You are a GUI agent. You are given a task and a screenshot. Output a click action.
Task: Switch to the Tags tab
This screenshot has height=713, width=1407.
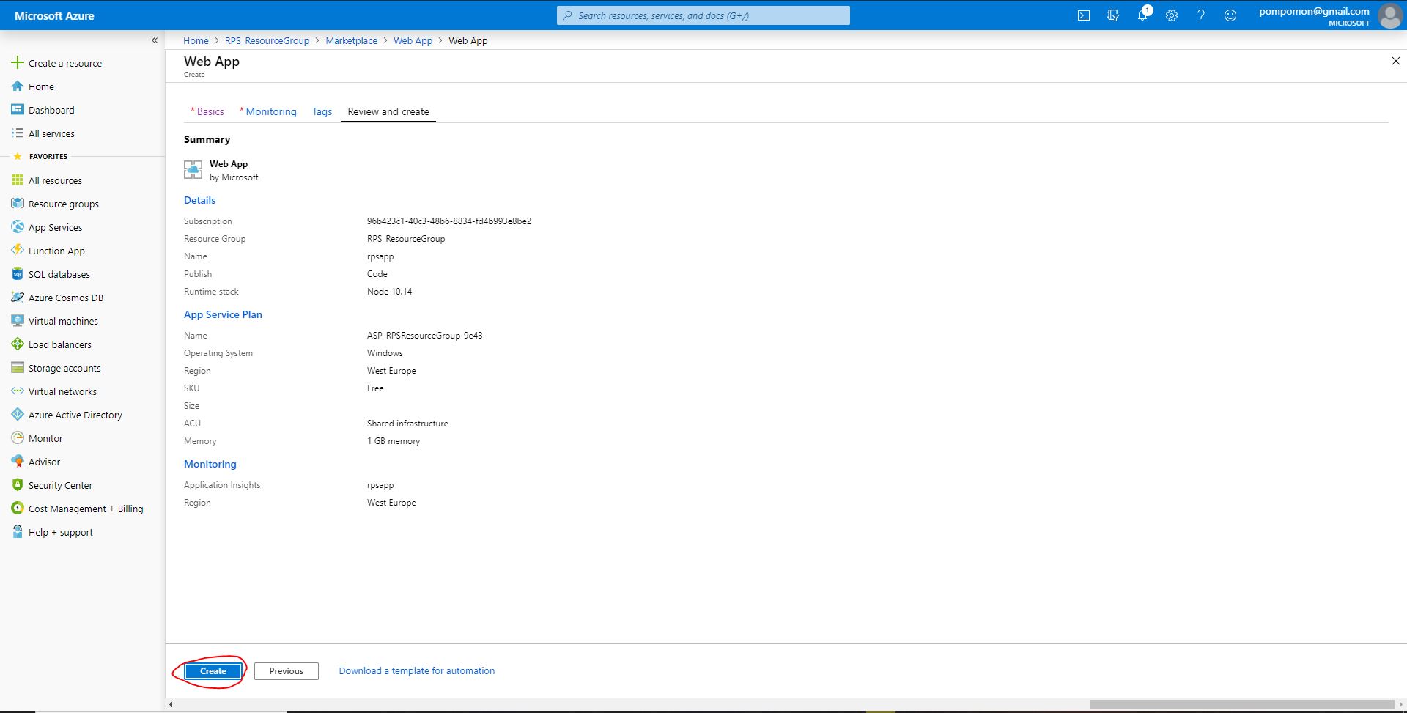click(322, 111)
